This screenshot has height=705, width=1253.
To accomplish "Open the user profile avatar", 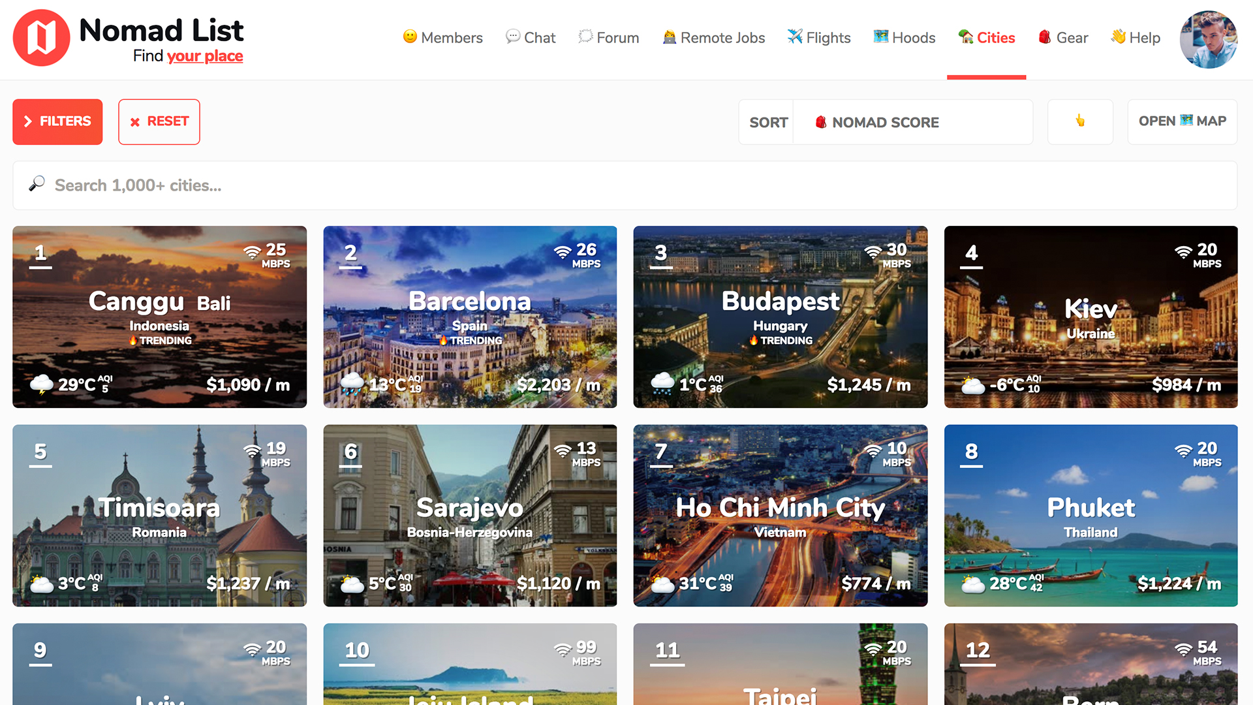I will [1208, 39].
